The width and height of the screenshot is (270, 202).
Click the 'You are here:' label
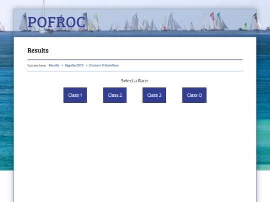point(37,65)
